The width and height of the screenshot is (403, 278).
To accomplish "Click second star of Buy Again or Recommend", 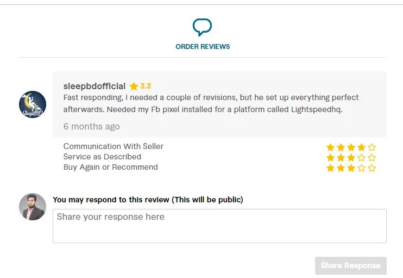I will pos(341,168).
